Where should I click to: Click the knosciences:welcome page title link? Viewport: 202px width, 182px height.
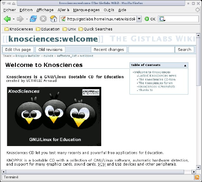pos(53,39)
